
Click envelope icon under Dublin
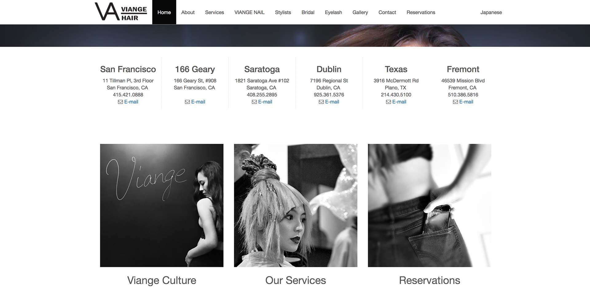click(321, 102)
